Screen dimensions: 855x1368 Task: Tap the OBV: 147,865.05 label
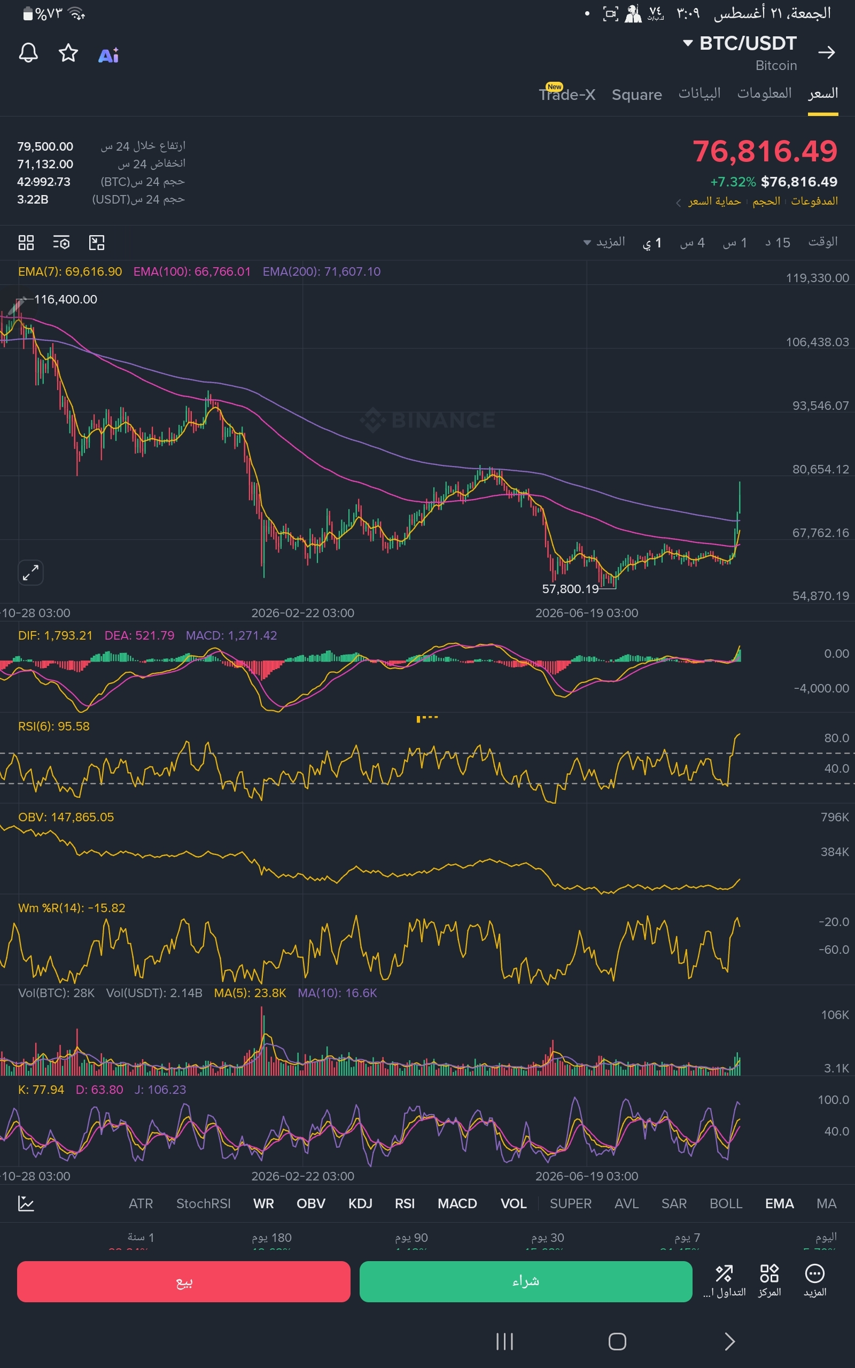(x=66, y=818)
